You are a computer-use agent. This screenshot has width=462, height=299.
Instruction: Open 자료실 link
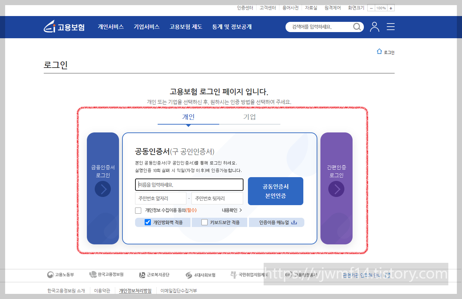311,8
